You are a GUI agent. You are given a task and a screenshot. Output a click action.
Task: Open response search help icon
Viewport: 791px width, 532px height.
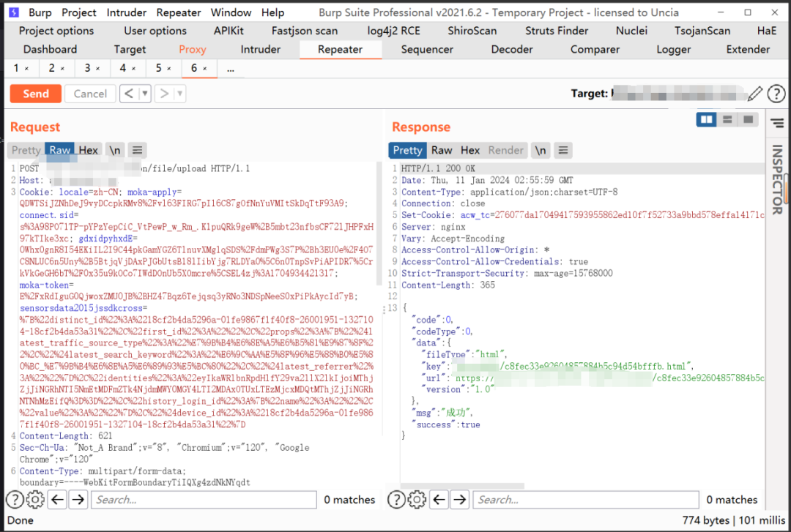click(396, 500)
